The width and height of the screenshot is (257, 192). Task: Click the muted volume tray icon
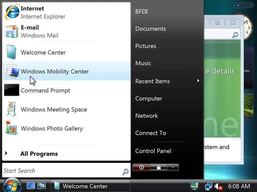point(218,186)
